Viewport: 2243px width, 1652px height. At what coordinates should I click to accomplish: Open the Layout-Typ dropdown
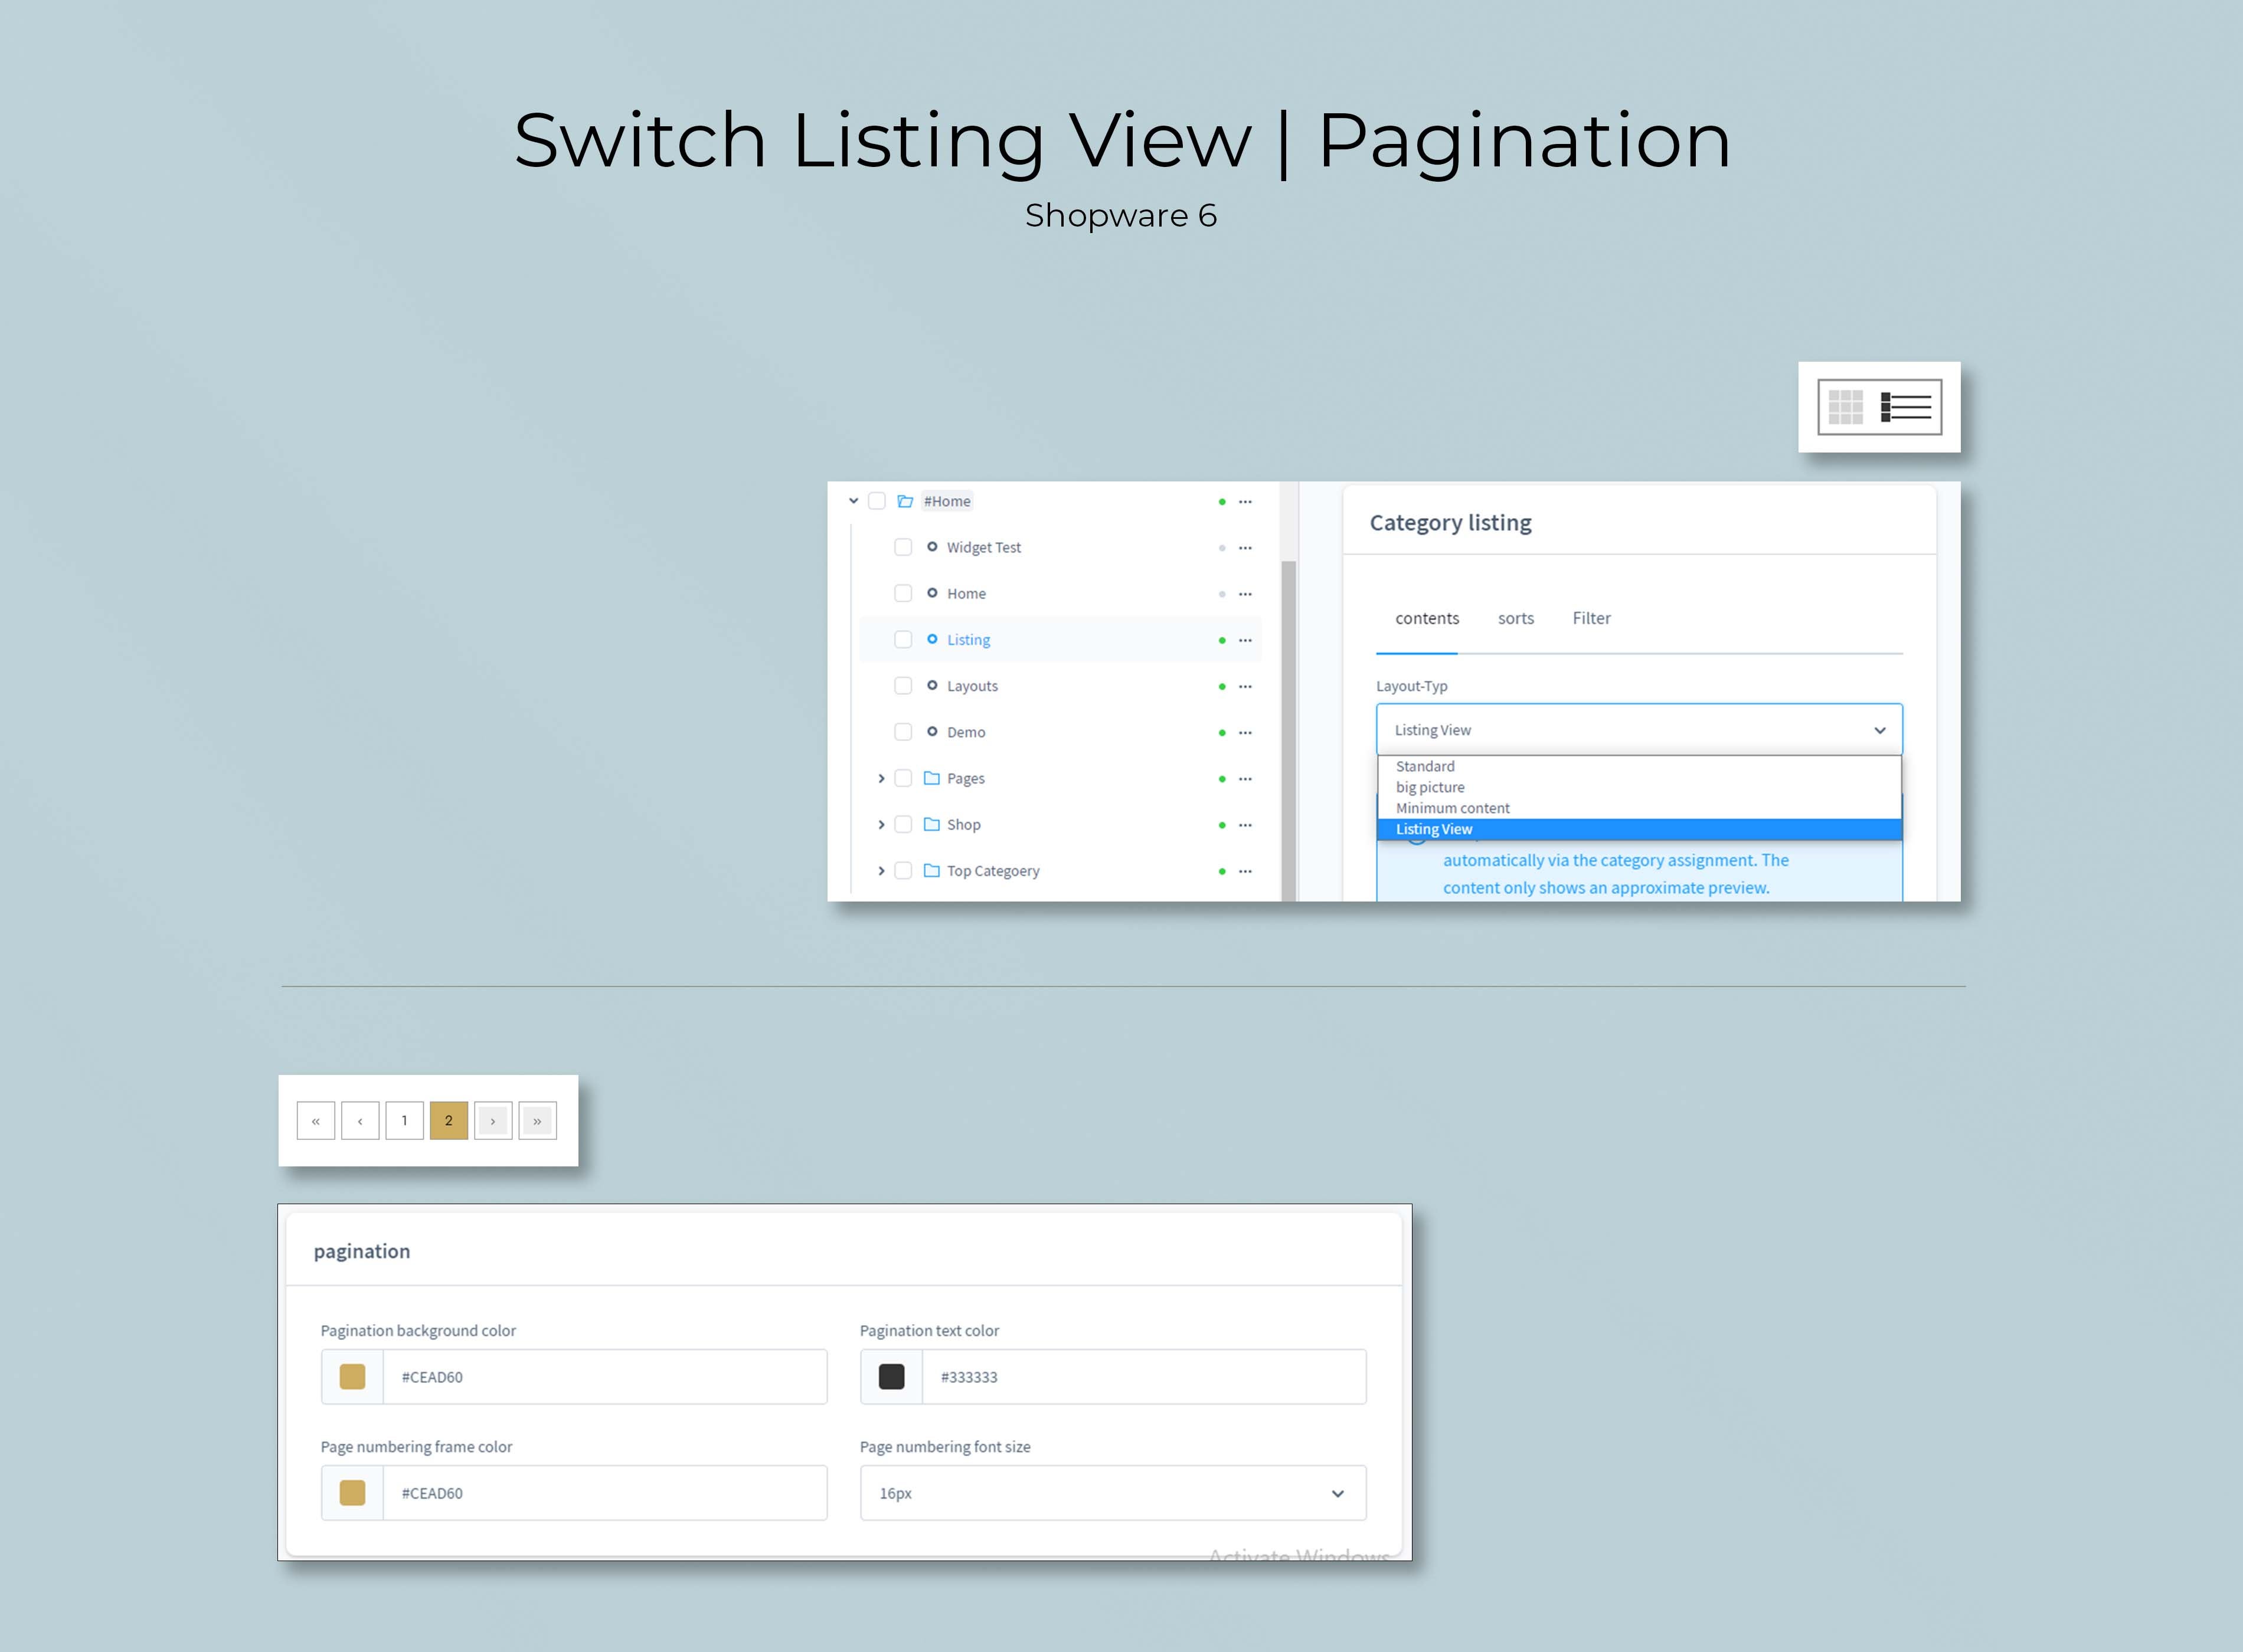click(1639, 730)
